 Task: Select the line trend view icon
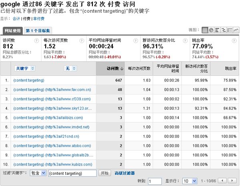(x=235, y=30)
